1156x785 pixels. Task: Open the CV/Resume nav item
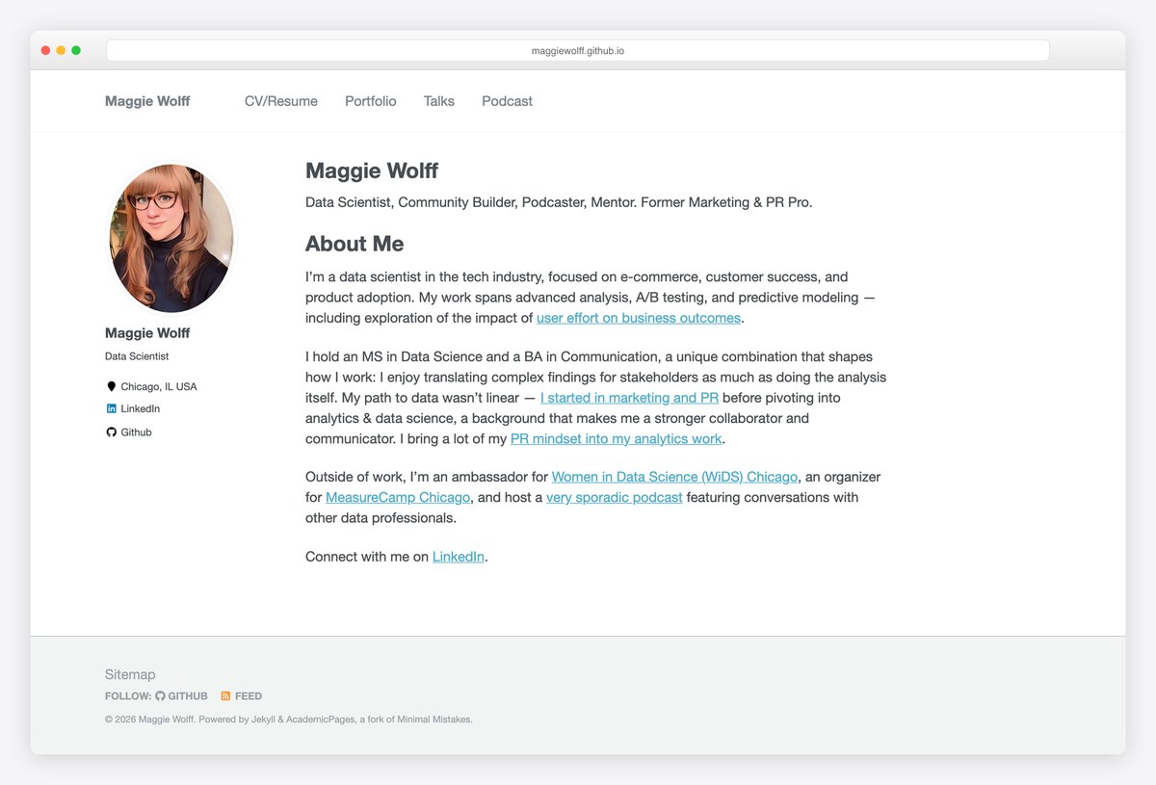click(281, 101)
